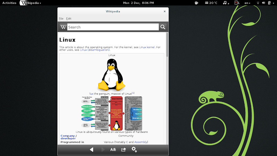The image size is (277, 156).
Task: Go back with the left arrow button
Action: pos(91,150)
